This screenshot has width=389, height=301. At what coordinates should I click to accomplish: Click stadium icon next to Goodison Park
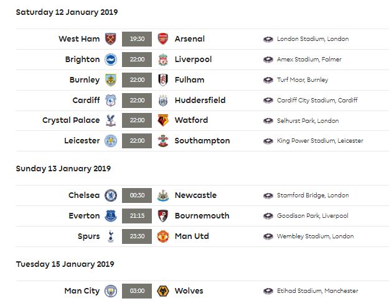(268, 216)
